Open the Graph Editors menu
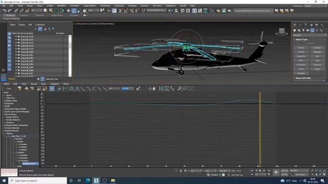Screen dimensions: 328x184 pos(90,6)
